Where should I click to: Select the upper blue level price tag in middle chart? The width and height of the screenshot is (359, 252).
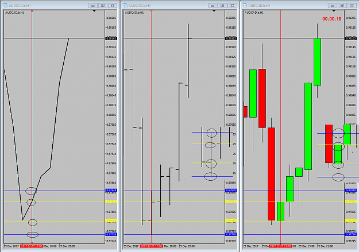point(231,190)
